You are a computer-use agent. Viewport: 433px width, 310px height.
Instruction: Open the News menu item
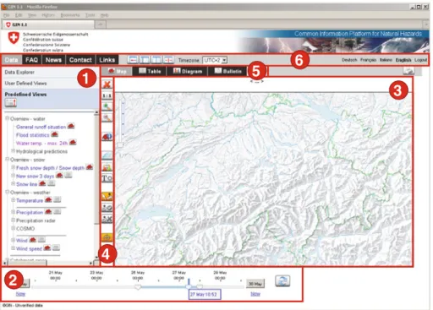[53, 60]
